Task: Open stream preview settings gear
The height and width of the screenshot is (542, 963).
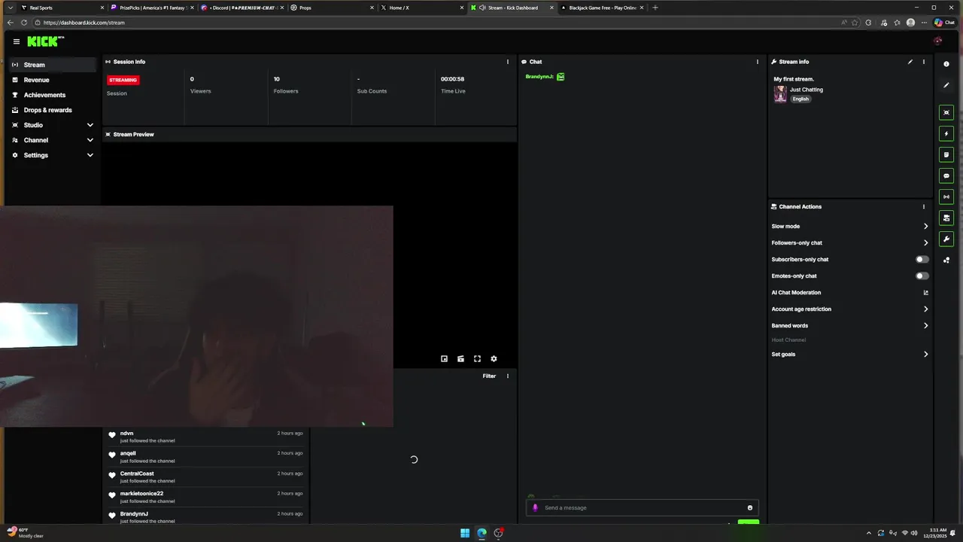Action: point(494,359)
